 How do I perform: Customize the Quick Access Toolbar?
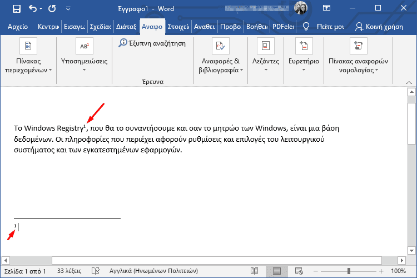tap(68, 9)
